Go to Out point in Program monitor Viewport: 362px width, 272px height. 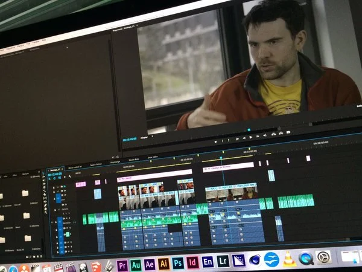pos(265,135)
